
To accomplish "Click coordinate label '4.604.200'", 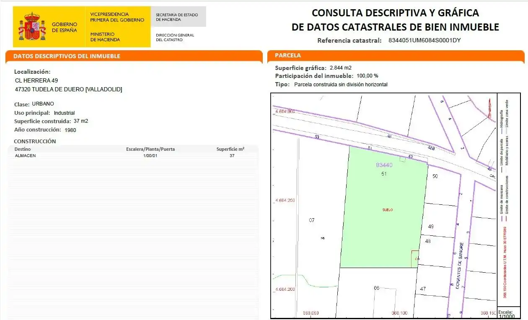I will tap(285, 289).
